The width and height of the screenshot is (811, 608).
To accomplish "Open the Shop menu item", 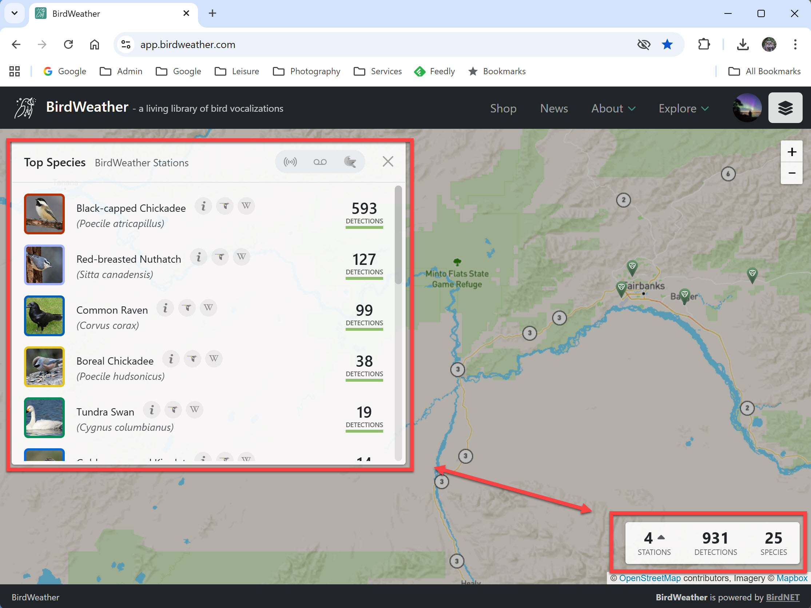I will 503,108.
